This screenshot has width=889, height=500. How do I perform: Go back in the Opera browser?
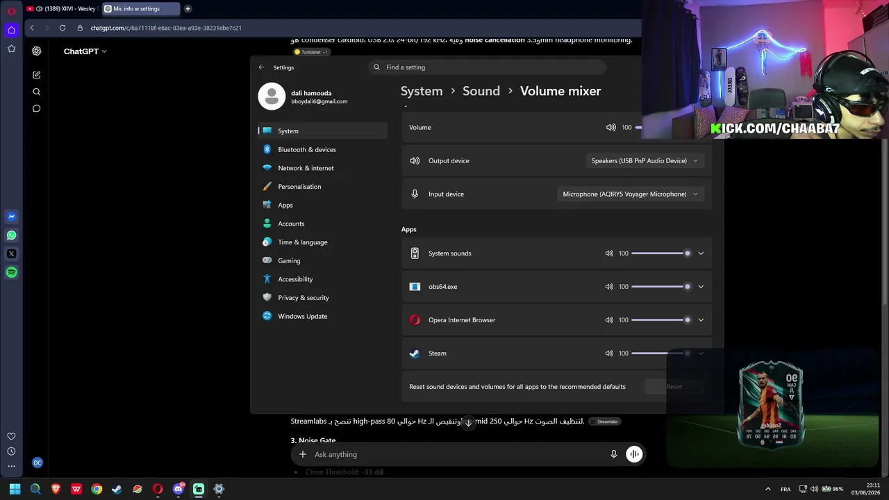coord(32,28)
